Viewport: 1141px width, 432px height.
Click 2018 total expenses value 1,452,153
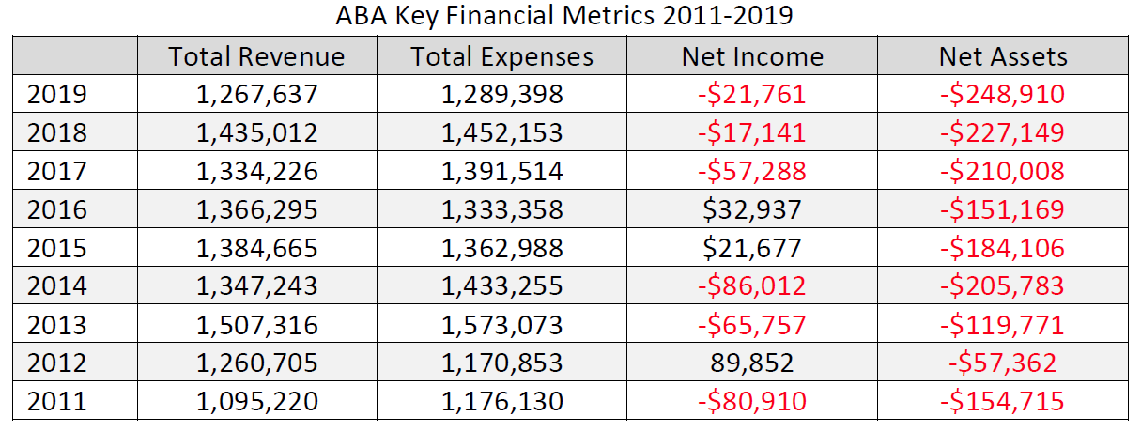pyautogui.click(x=501, y=133)
